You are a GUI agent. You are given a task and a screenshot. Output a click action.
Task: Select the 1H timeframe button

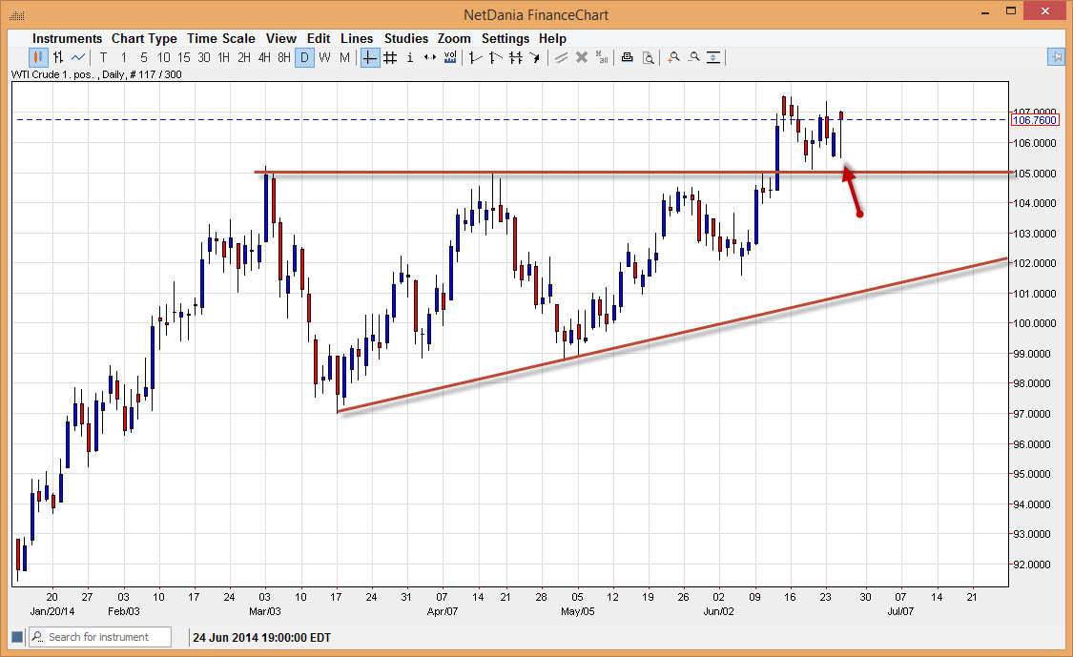point(224,57)
